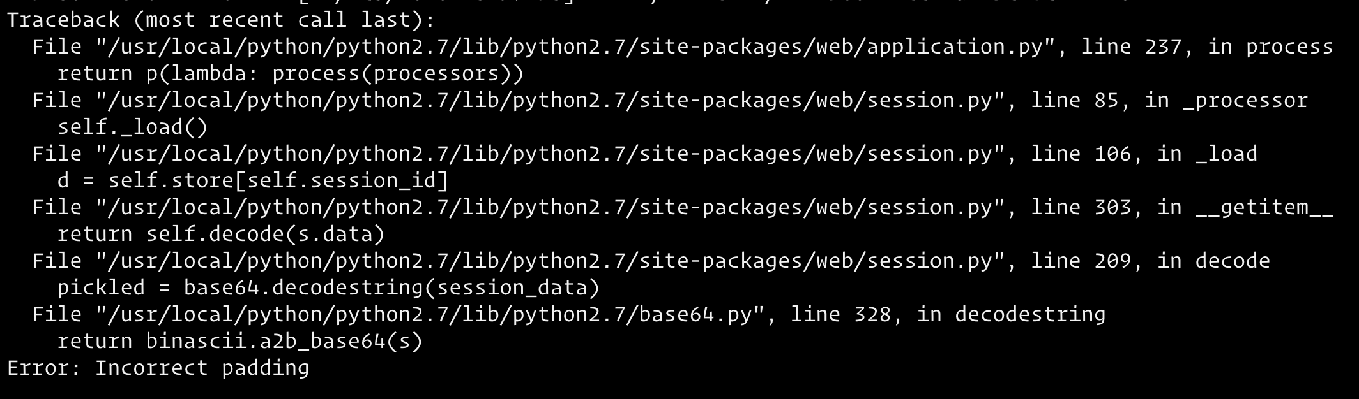Click the 'return binascii.a2b_base64(s)' code line
The width and height of the screenshot is (1359, 399).
coord(240,342)
